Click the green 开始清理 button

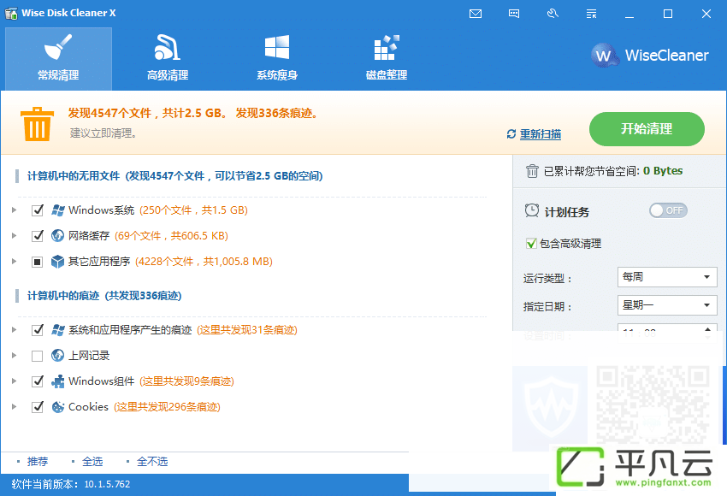[x=647, y=129]
